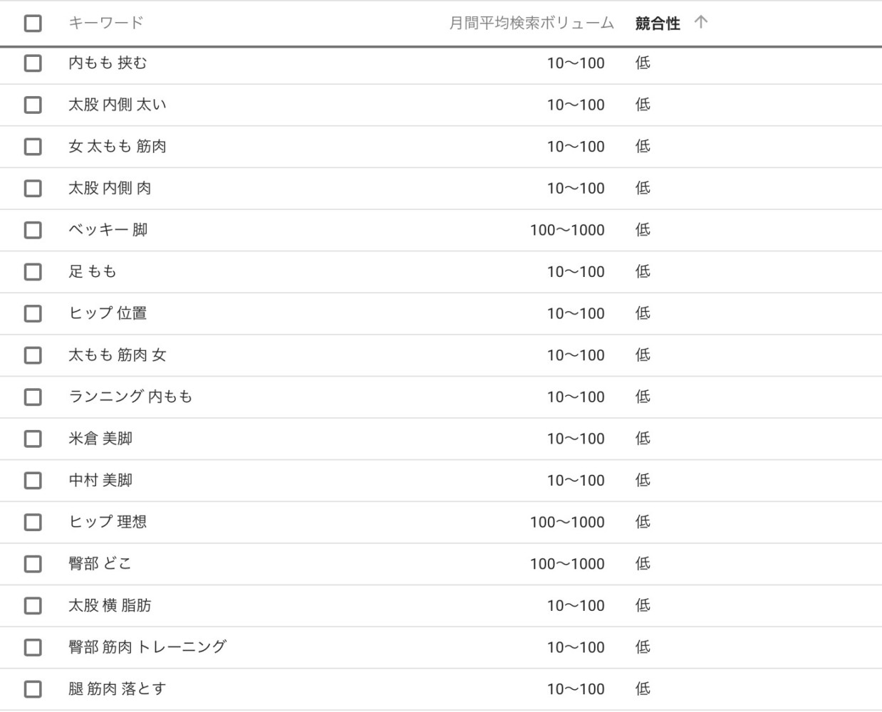Enable checkbox for ヒップ 位置
882x712 pixels.
pyautogui.click(x=33, y=313)
